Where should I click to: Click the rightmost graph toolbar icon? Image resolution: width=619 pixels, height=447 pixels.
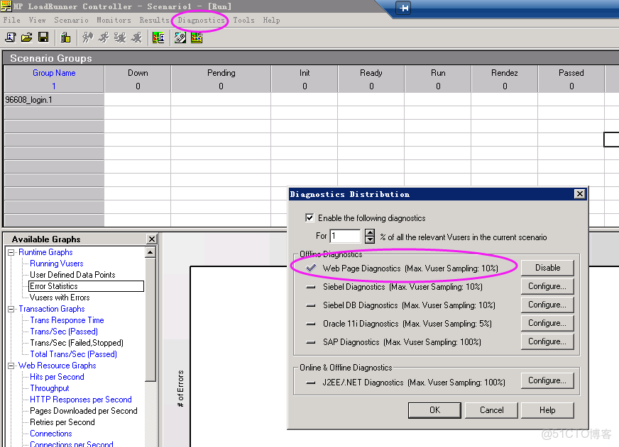coord(197,38)
